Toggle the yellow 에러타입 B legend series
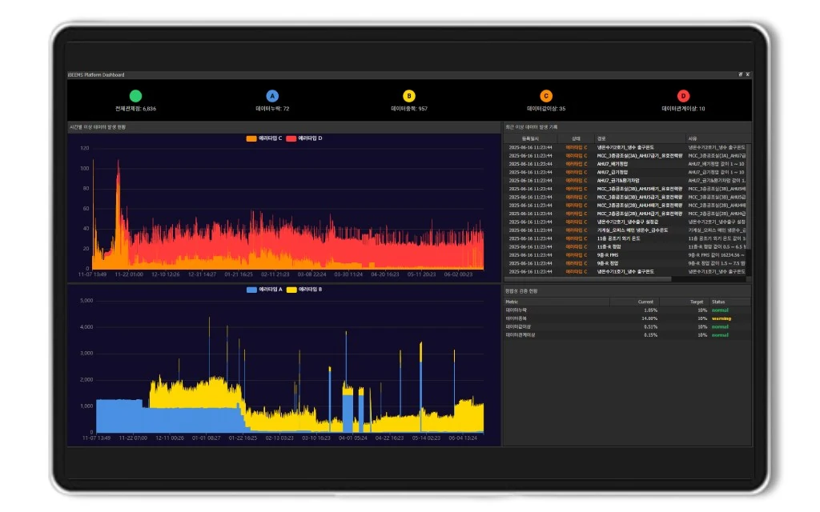 304,290
